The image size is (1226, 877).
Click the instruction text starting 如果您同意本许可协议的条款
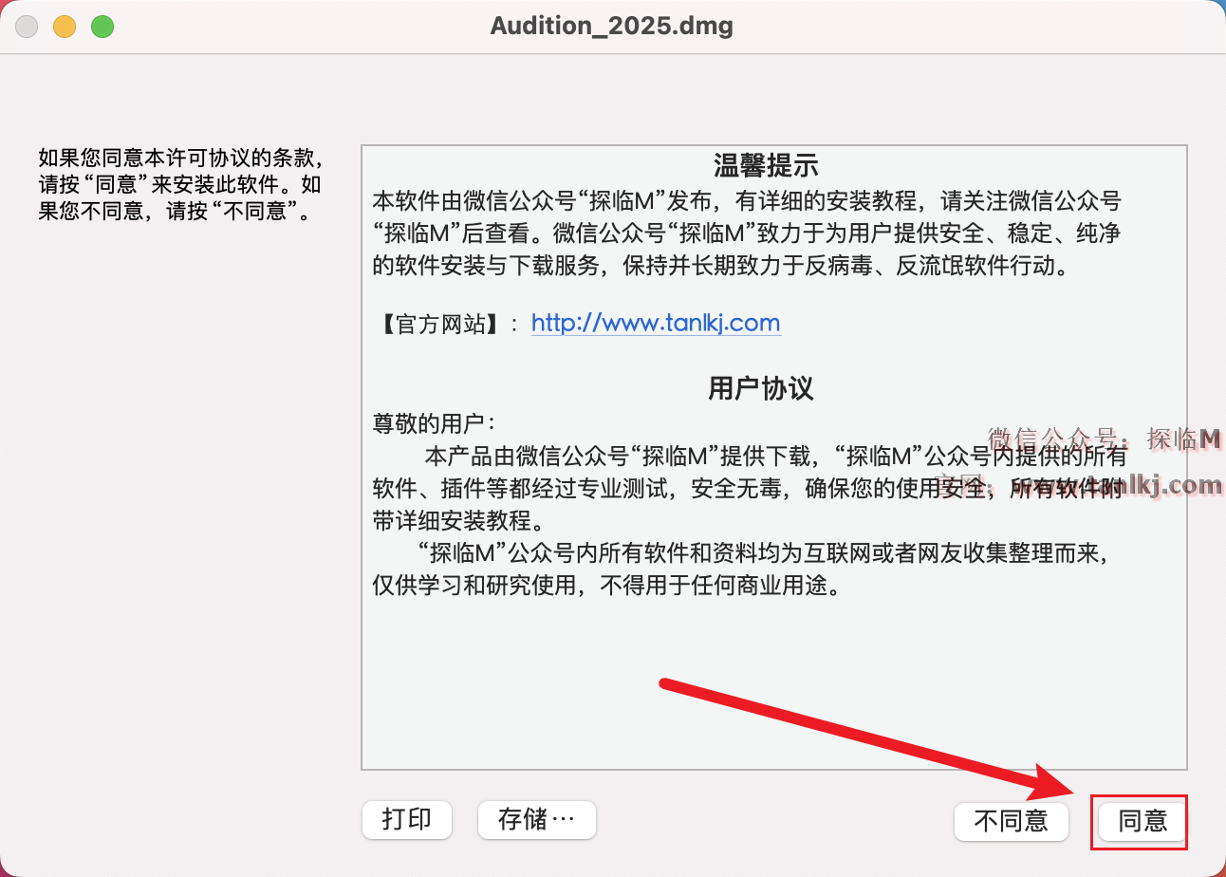point(180,183)
